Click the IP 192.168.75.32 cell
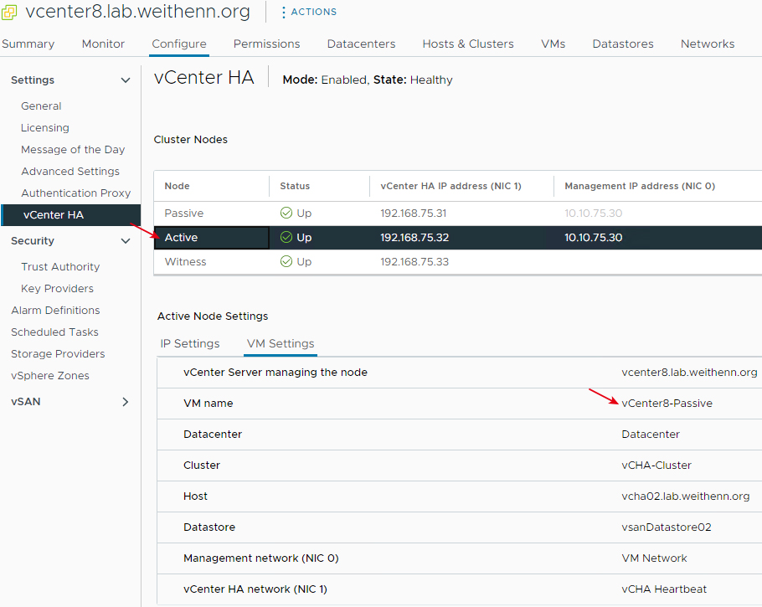Image resolution: width=762 pixels, height=607 pixels. [x=414, y=238]
